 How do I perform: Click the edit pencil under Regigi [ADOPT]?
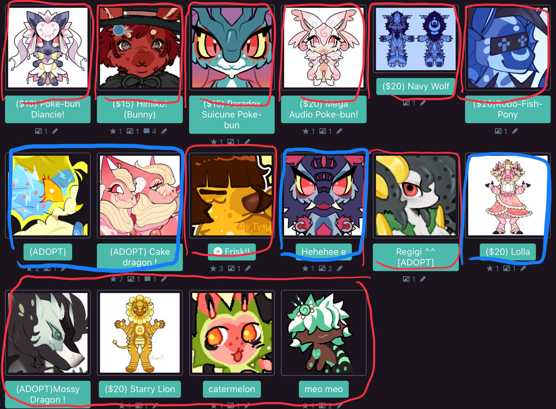[x=423, y=279]
